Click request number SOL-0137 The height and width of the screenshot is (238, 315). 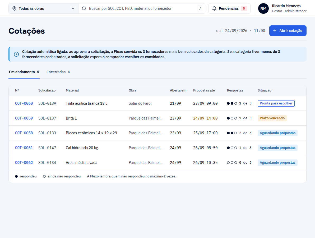[x=47, y=118]
